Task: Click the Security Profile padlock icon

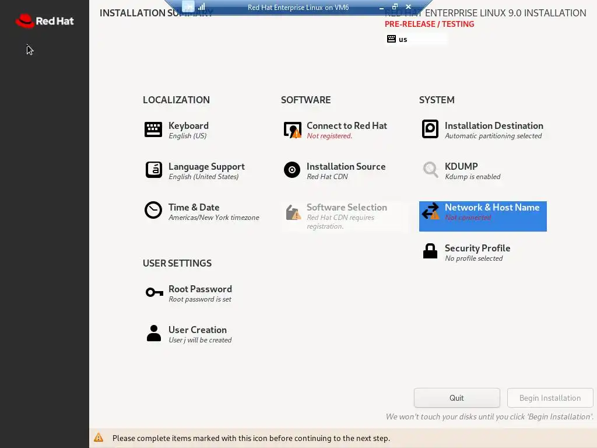Action: click(x=430, y=251)
